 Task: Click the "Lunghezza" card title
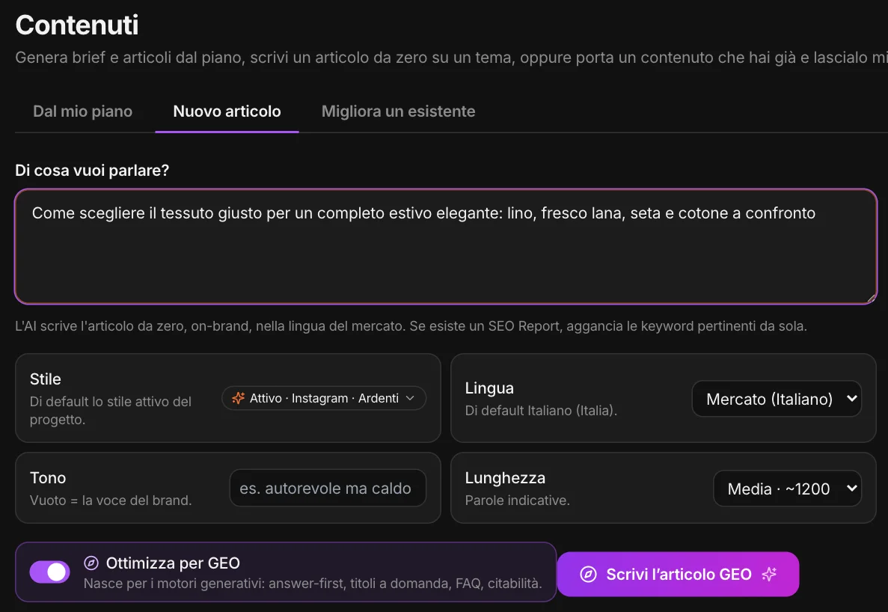(505, 478)
